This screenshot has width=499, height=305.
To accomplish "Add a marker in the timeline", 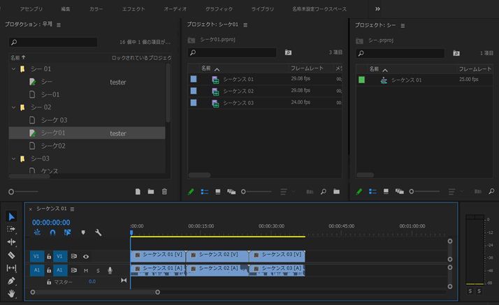I will (83, 232).
